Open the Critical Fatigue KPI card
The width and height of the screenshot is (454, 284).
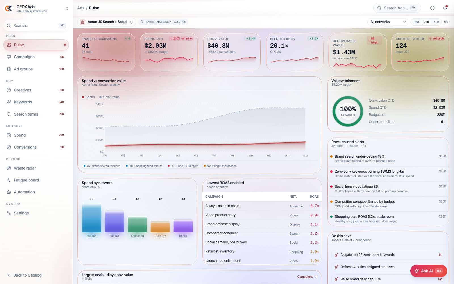click(x=420, y=52)
